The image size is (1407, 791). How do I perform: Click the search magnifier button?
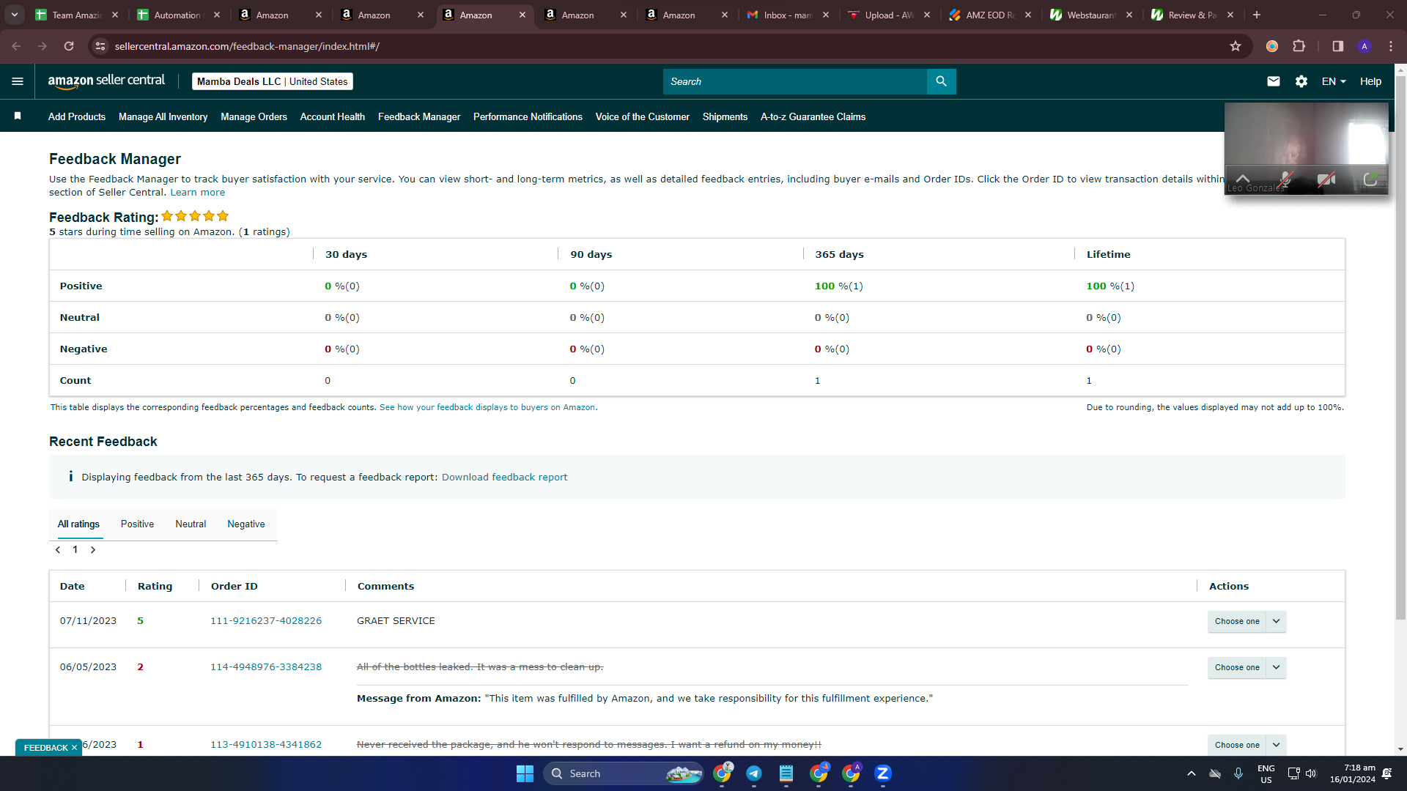(x=942, y=81)
